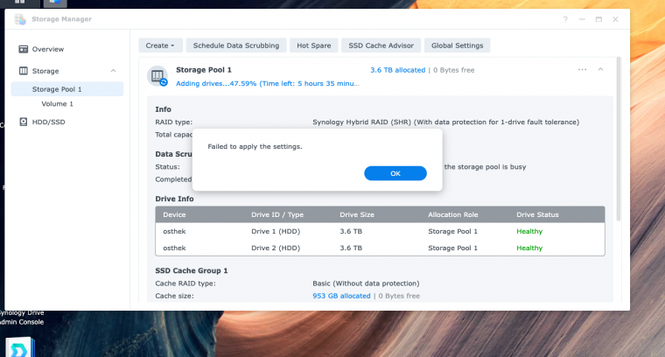665x357 pixels.
Task: Click the Storage Pool 1 status icon
Action: point(157,76)
